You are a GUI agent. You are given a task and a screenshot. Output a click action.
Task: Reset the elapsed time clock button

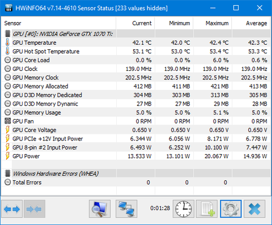(x=184, y=209)
